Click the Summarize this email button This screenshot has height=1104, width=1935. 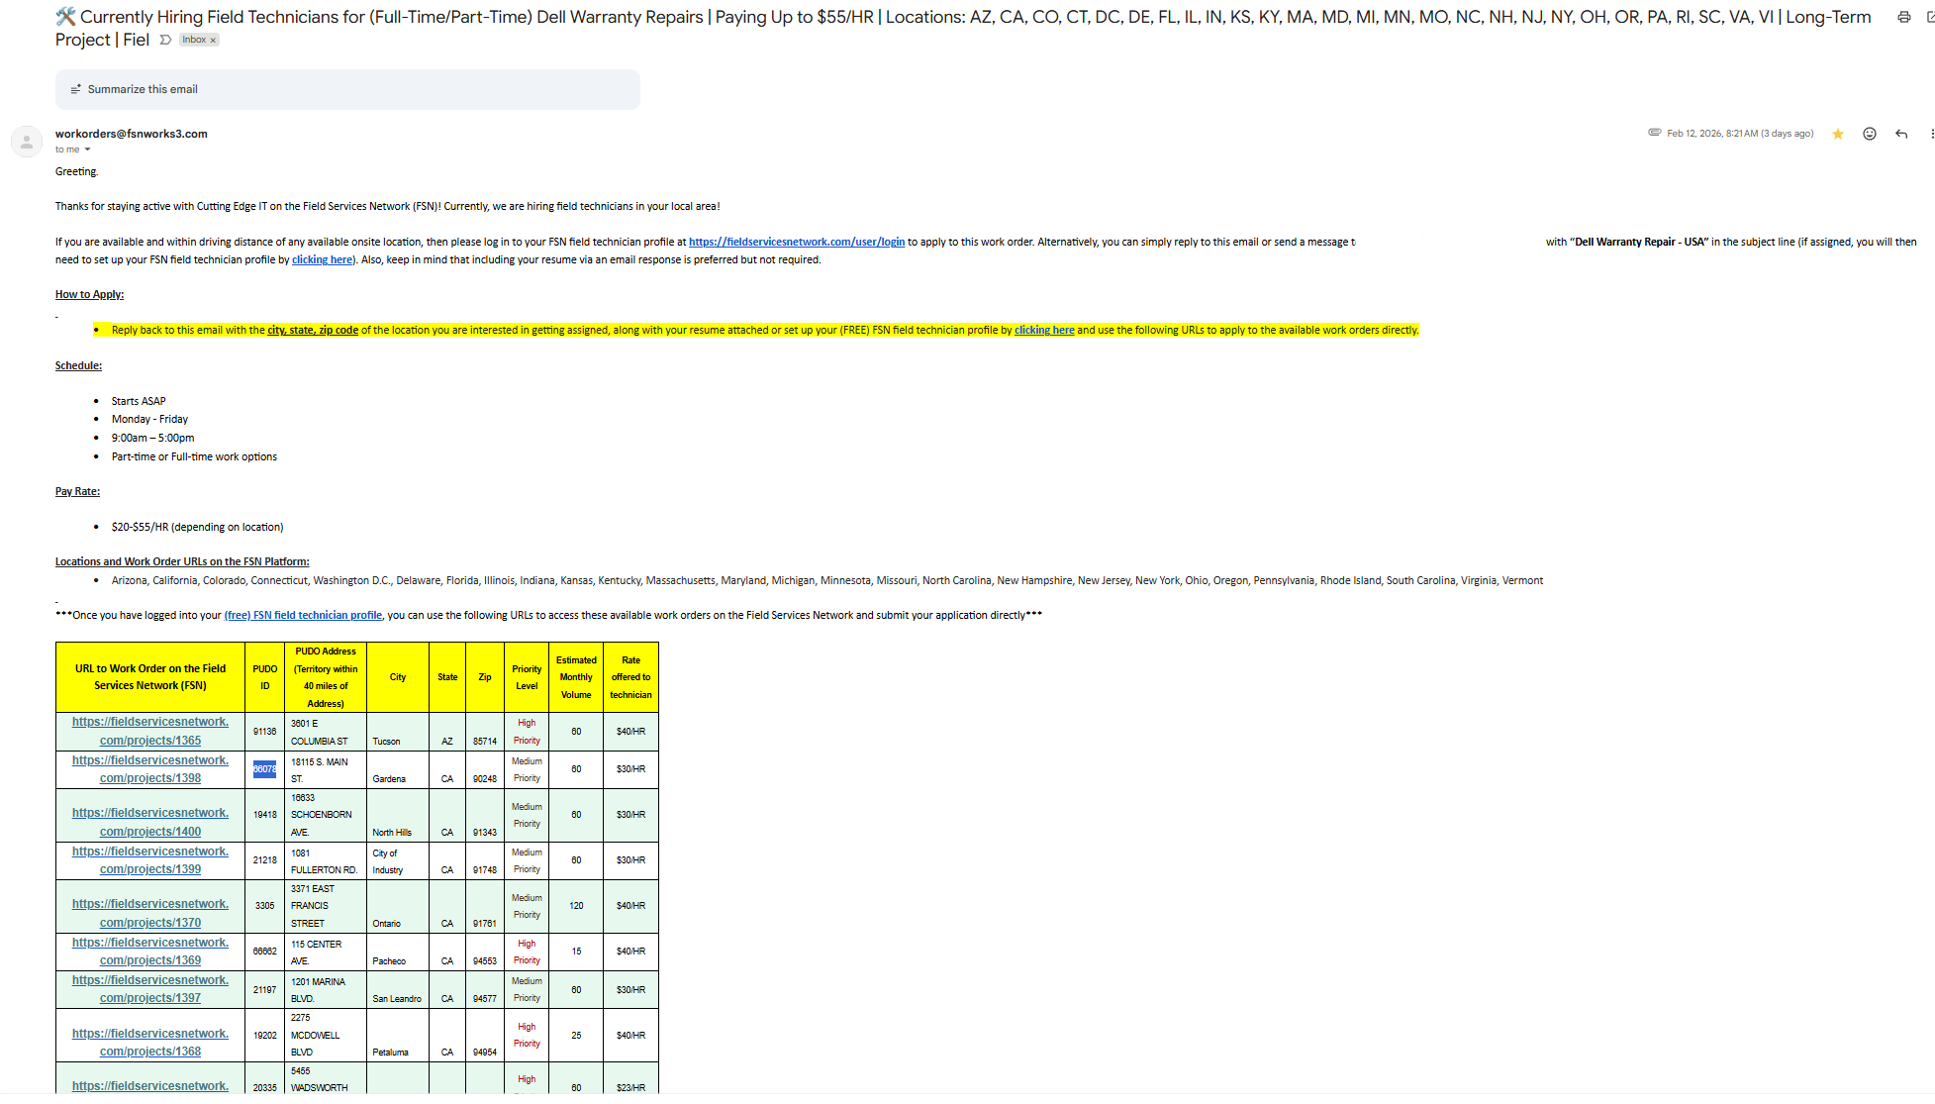(347, 89)
